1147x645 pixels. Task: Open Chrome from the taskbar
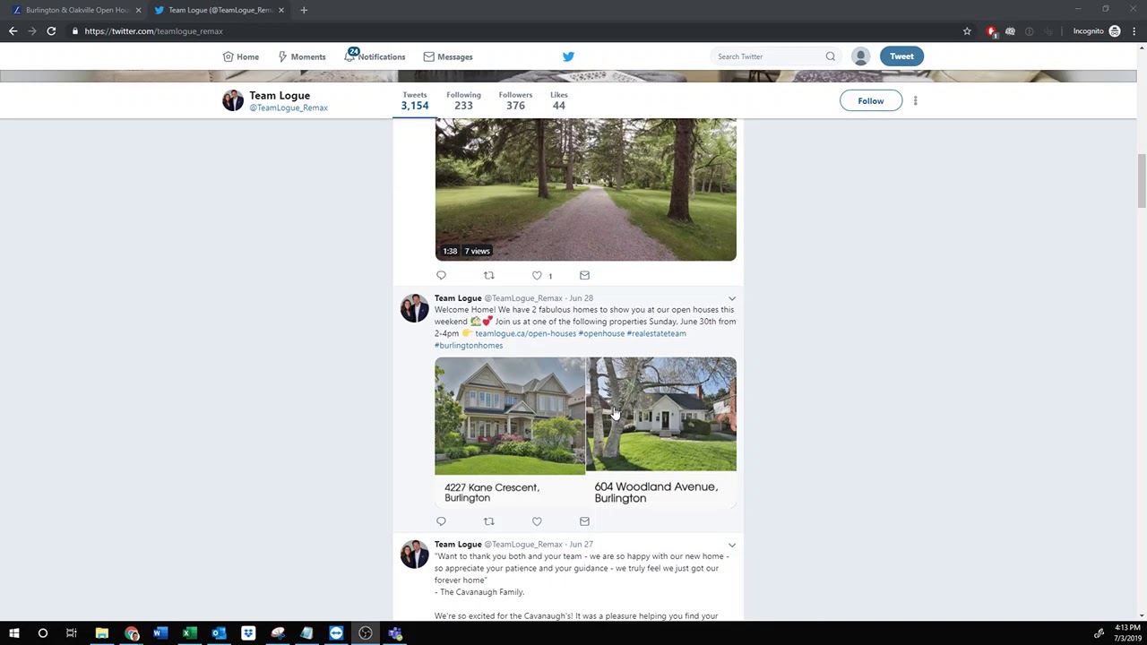point(132,633)
